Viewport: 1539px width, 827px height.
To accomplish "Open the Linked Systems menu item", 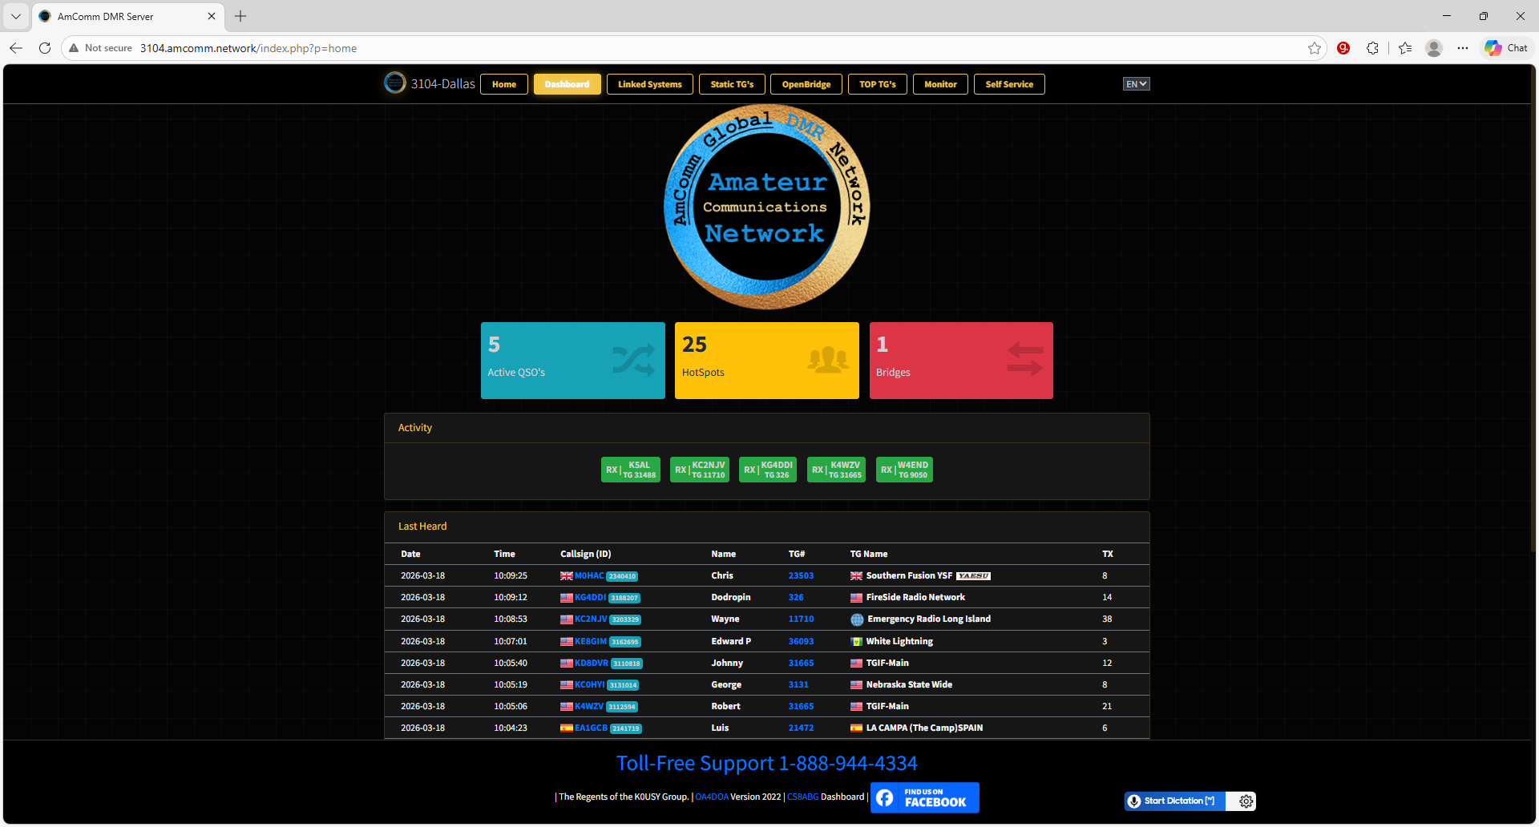I will coord(649,84).
